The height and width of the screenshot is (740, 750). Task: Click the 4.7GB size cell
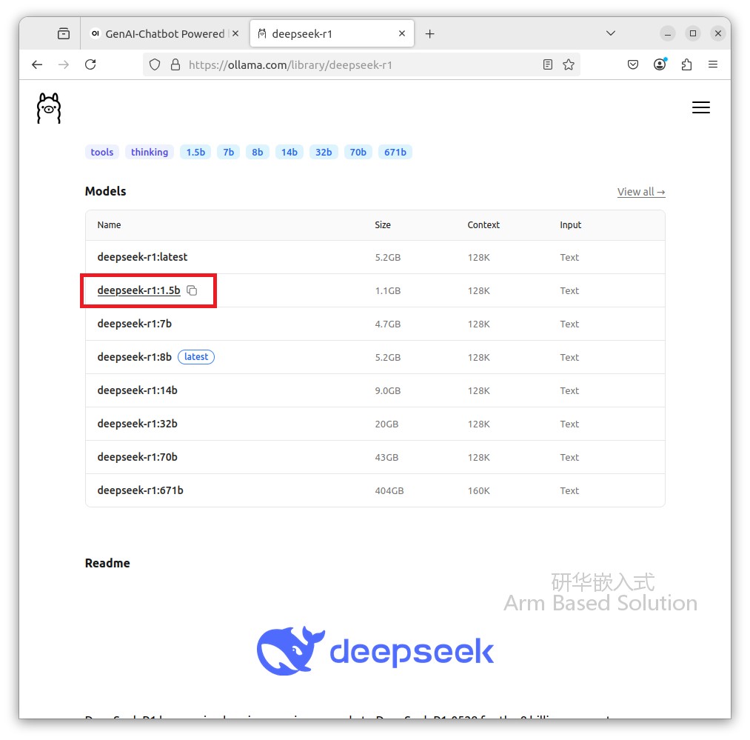point(387,324)
